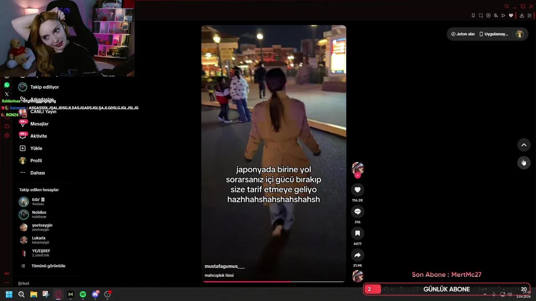Expand the Dahası menu
The width and height of the screenshot is (536, 301).
pos(32,173)
